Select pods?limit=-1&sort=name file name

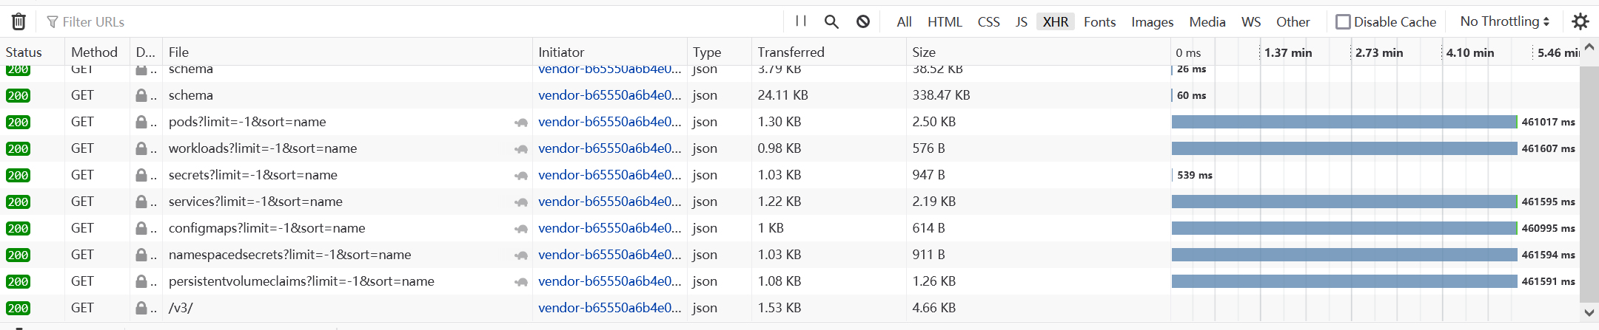247,122
